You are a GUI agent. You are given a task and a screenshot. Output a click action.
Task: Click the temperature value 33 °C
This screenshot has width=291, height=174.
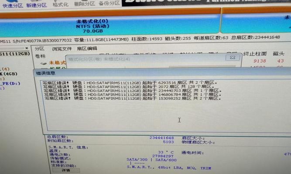click(166, 152)
